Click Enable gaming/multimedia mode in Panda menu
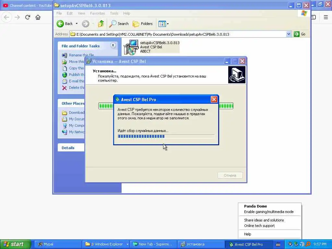Image resolution: width=332 pixels, height=249 pixels. [x=269, y=212]
